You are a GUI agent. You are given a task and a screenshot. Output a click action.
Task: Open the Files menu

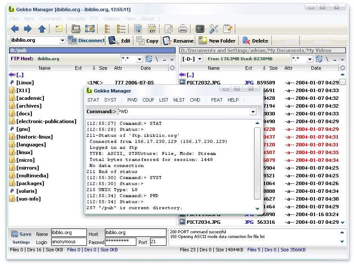(14, 19)
